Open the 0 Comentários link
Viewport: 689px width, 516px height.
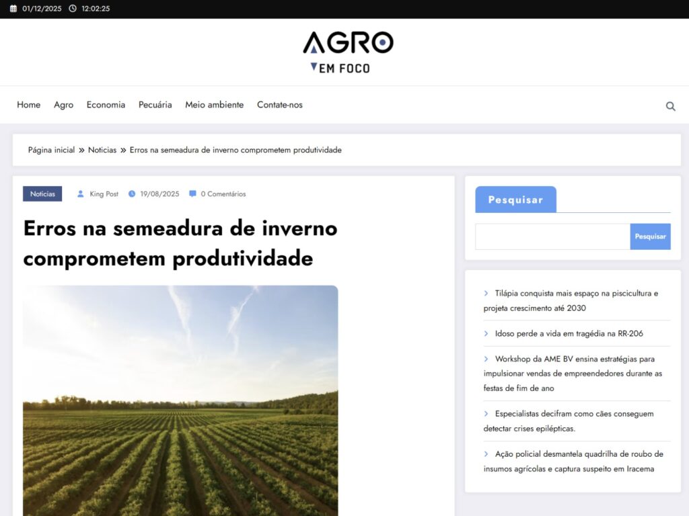pos(222,193)
